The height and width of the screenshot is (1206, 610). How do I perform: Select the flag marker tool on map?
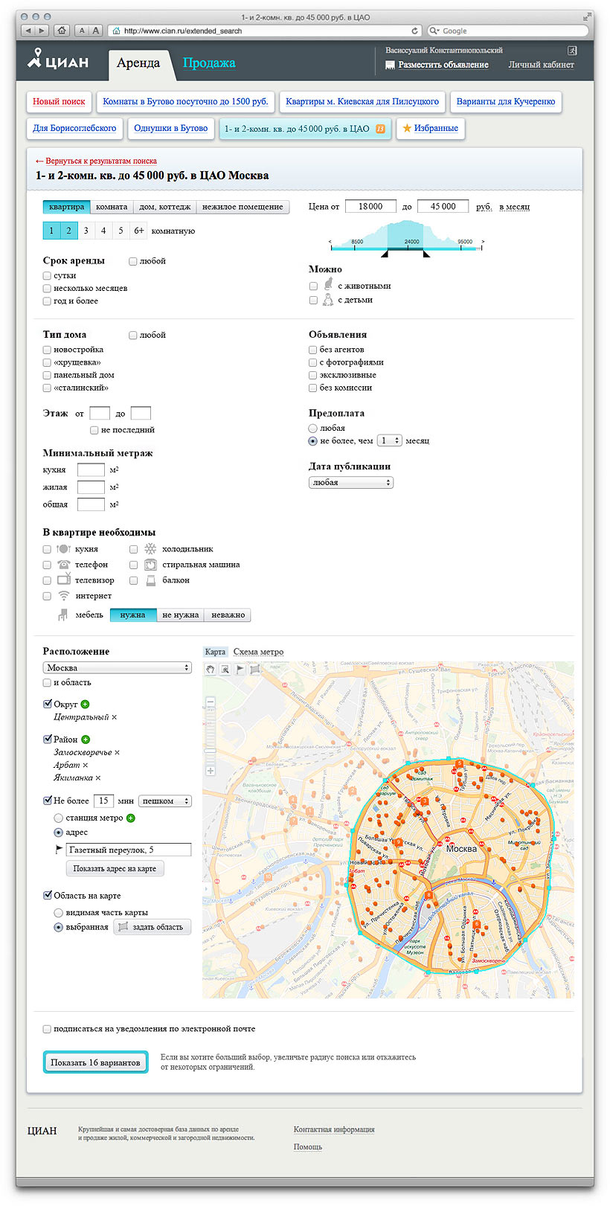(240, 670)
